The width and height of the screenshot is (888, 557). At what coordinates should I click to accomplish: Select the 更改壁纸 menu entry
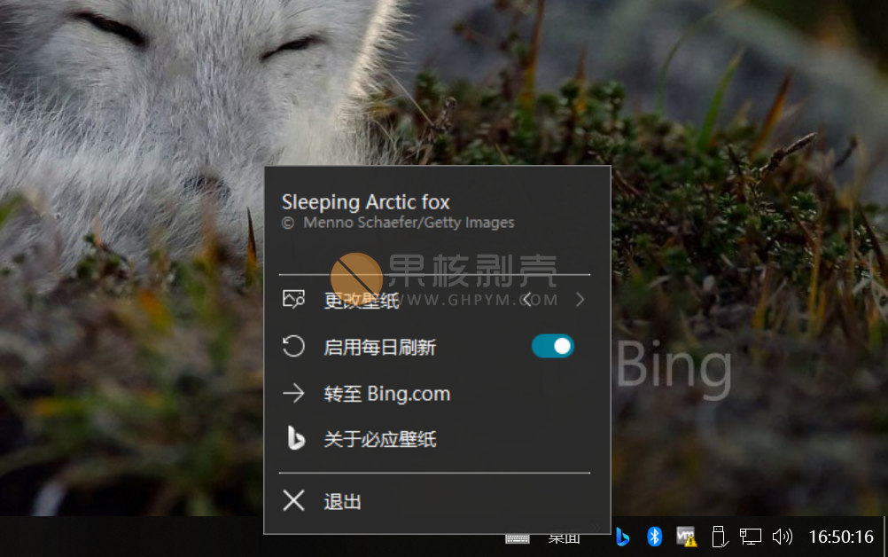362,301
